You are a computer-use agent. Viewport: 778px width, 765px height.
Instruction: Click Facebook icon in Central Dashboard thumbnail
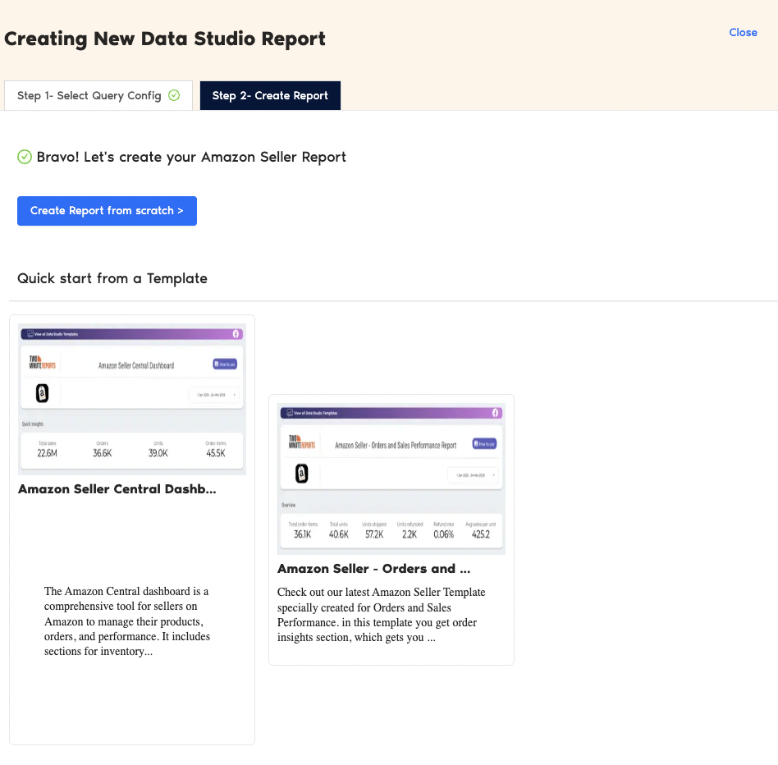(236, 334)
